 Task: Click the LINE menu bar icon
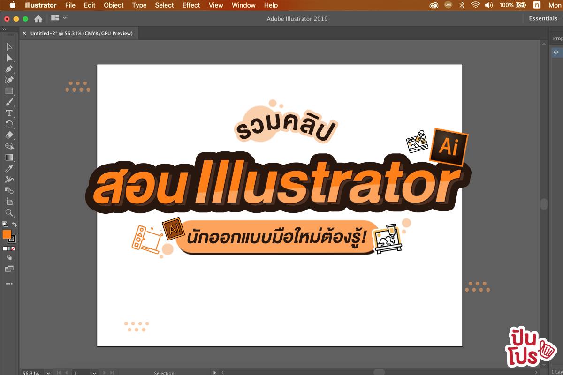pyautogui.click(x=448, y=5)
